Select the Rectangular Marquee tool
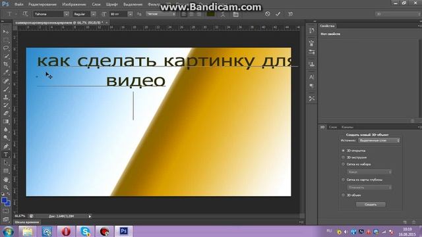Viewport: 422px width, 237px height. pos(6,40)
